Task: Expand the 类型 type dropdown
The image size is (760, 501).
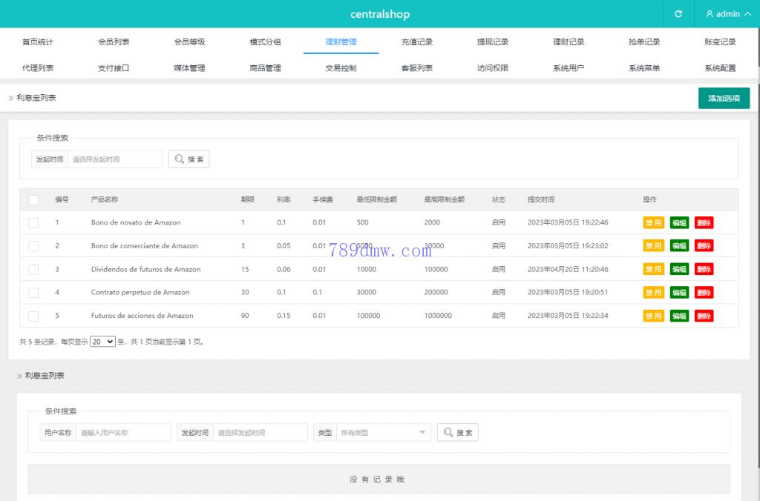Action: [383, 433]
